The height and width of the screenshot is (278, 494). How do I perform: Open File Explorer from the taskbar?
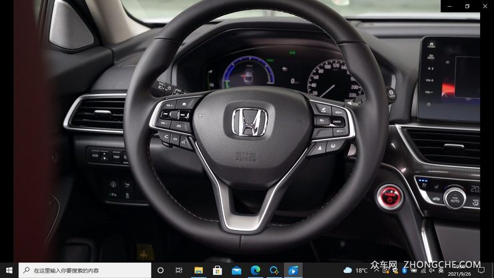[x=198, y=270]
